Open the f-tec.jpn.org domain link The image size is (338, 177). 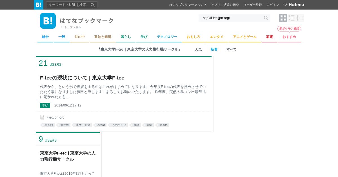pyautogui.click(x=55, y=117)
